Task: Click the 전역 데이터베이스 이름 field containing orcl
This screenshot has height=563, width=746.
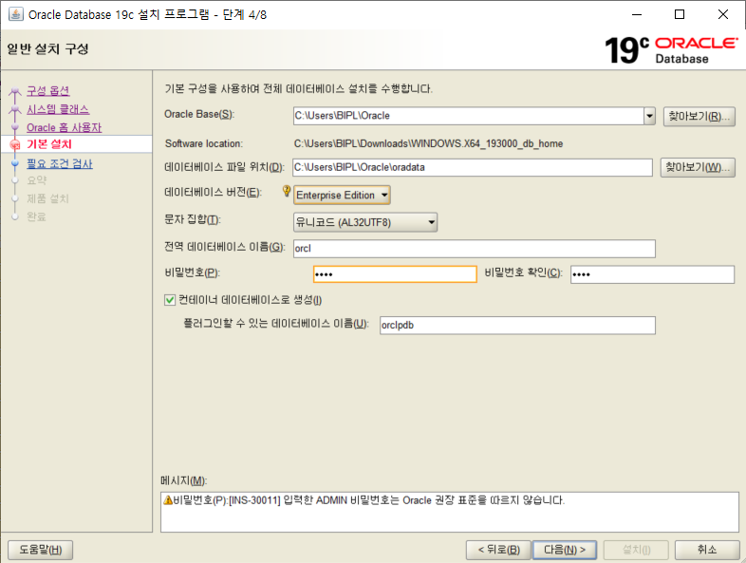Action: (475, 249)
